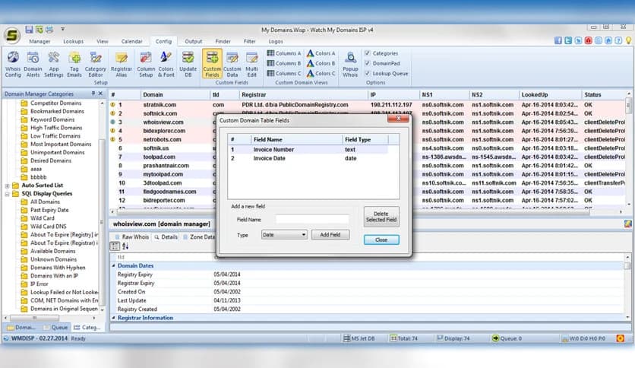Open the Calendar ribbon tab

click(x=131, y=41)
